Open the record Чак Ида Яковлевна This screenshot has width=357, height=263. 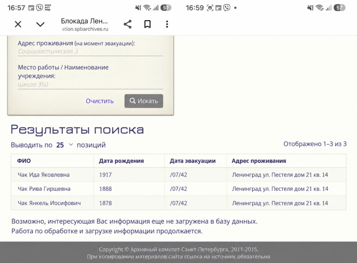coord(44,175)
